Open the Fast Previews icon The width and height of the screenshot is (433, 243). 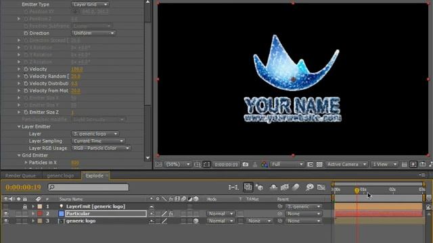tap(413, 165)
